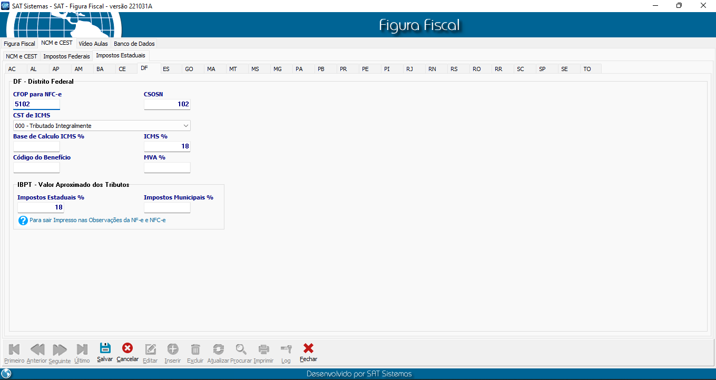Click the MVA % input field

pos(166,168)
